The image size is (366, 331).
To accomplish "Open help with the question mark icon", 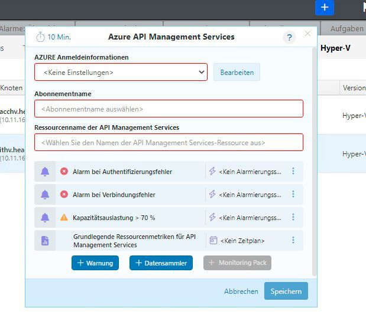I will click(x=289, y=37).
